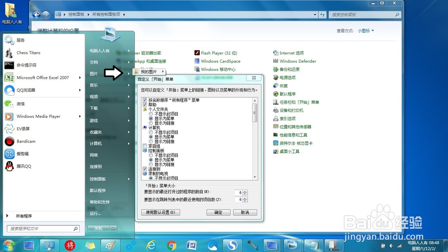The height and width of the screenshot is (252, 448).
Task: Toggle the 帮助 checkbox
Action: point(145,104)
